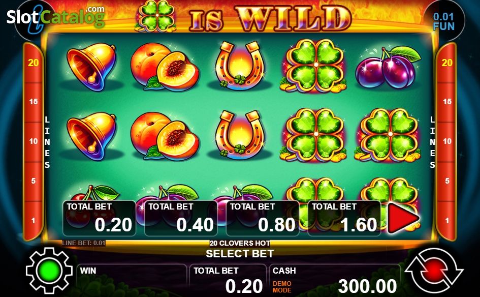
Task: Select the 0.20 total bet option
Action: click(99, 218)
